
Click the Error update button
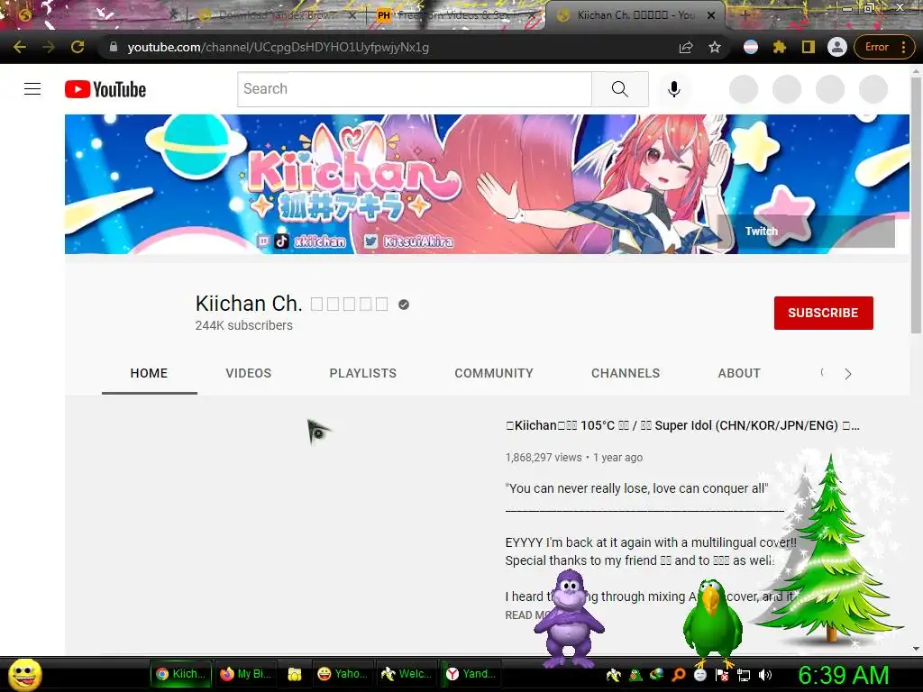coord(876,47)
